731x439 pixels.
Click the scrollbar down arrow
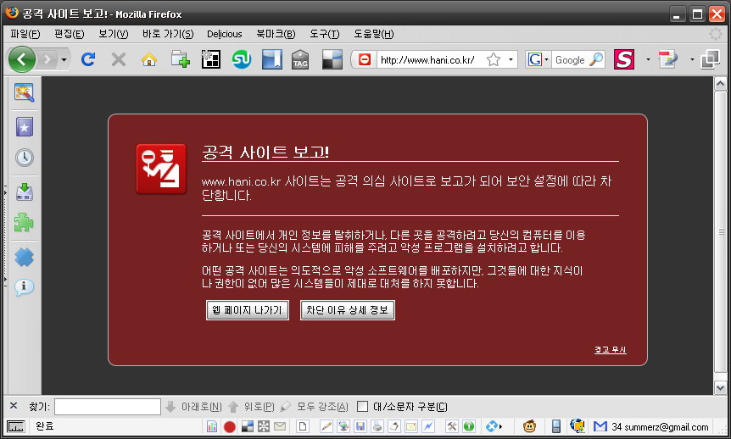coord(720,388)
